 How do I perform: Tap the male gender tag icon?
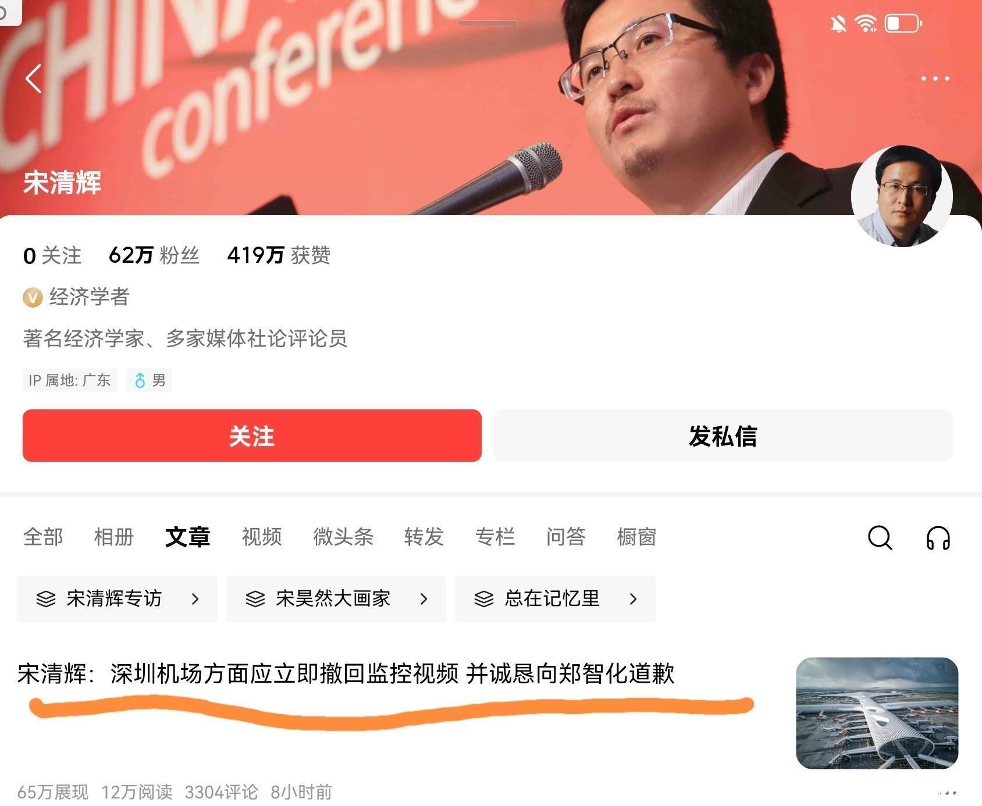(140, 380)
